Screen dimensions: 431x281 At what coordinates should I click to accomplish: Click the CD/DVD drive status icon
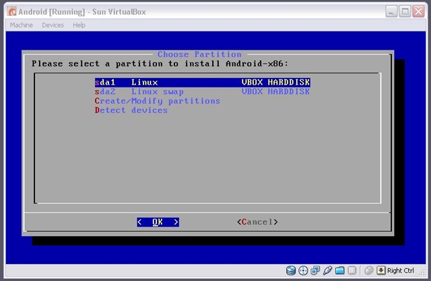pos(303,270)
